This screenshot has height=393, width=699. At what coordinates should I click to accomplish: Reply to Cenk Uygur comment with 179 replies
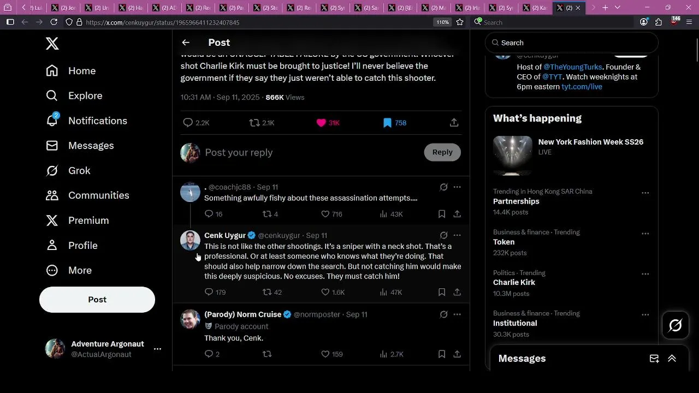215,292
